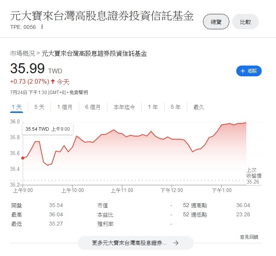The height and width of the screenshot is (256, 276).
Task: Click the 本益比 label
Action: click(x=105, y=214)
